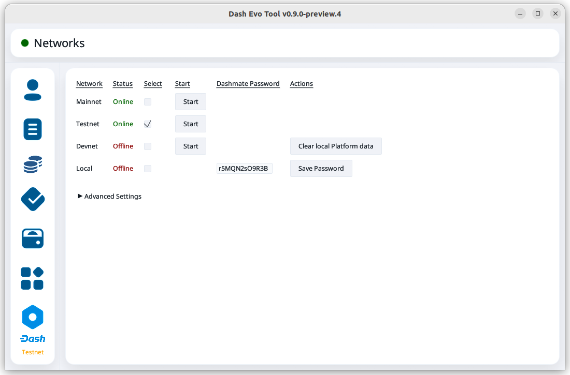
Task: Open the stacked coins tokens icon
Action: pos(33,164)
